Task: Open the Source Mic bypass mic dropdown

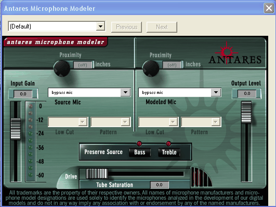Action: point(89,92)
